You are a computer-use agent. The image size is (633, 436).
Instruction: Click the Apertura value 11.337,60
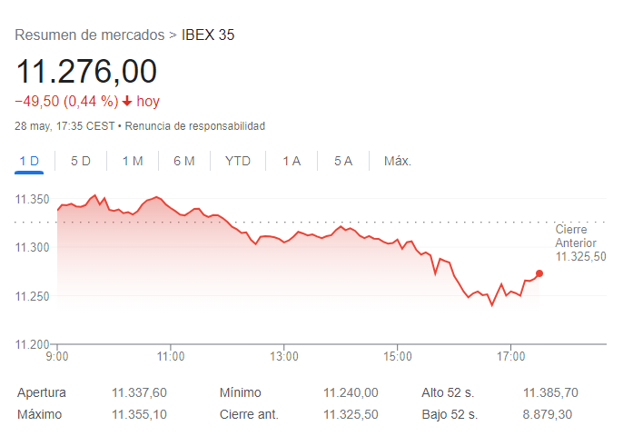tap(139, 393)
